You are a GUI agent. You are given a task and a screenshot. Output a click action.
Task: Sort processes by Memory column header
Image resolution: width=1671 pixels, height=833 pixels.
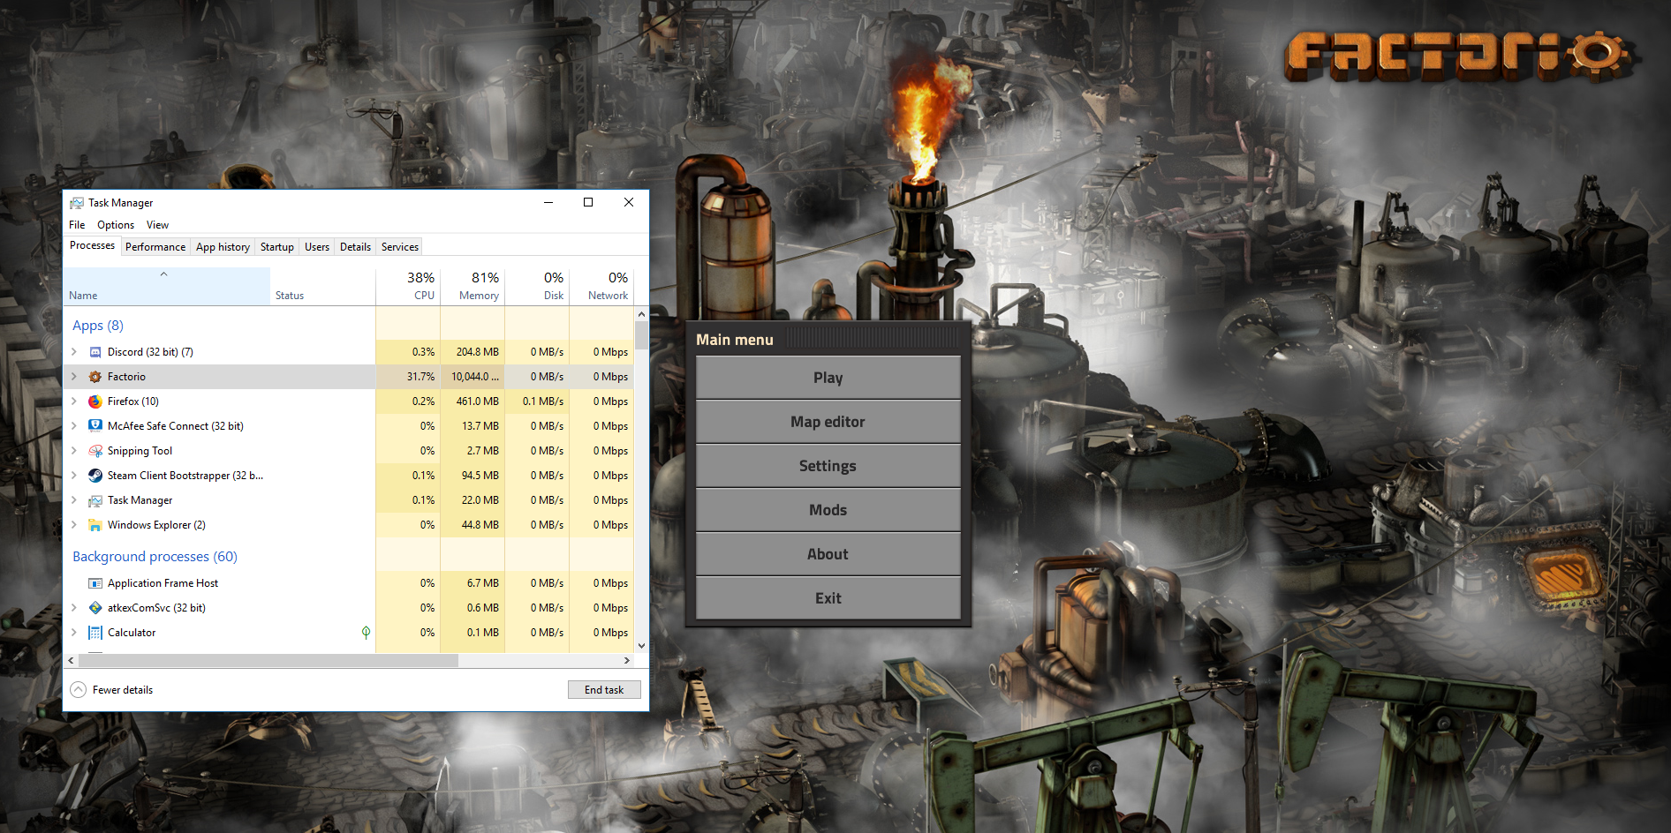pyautogui.click(x=478, y=287)
